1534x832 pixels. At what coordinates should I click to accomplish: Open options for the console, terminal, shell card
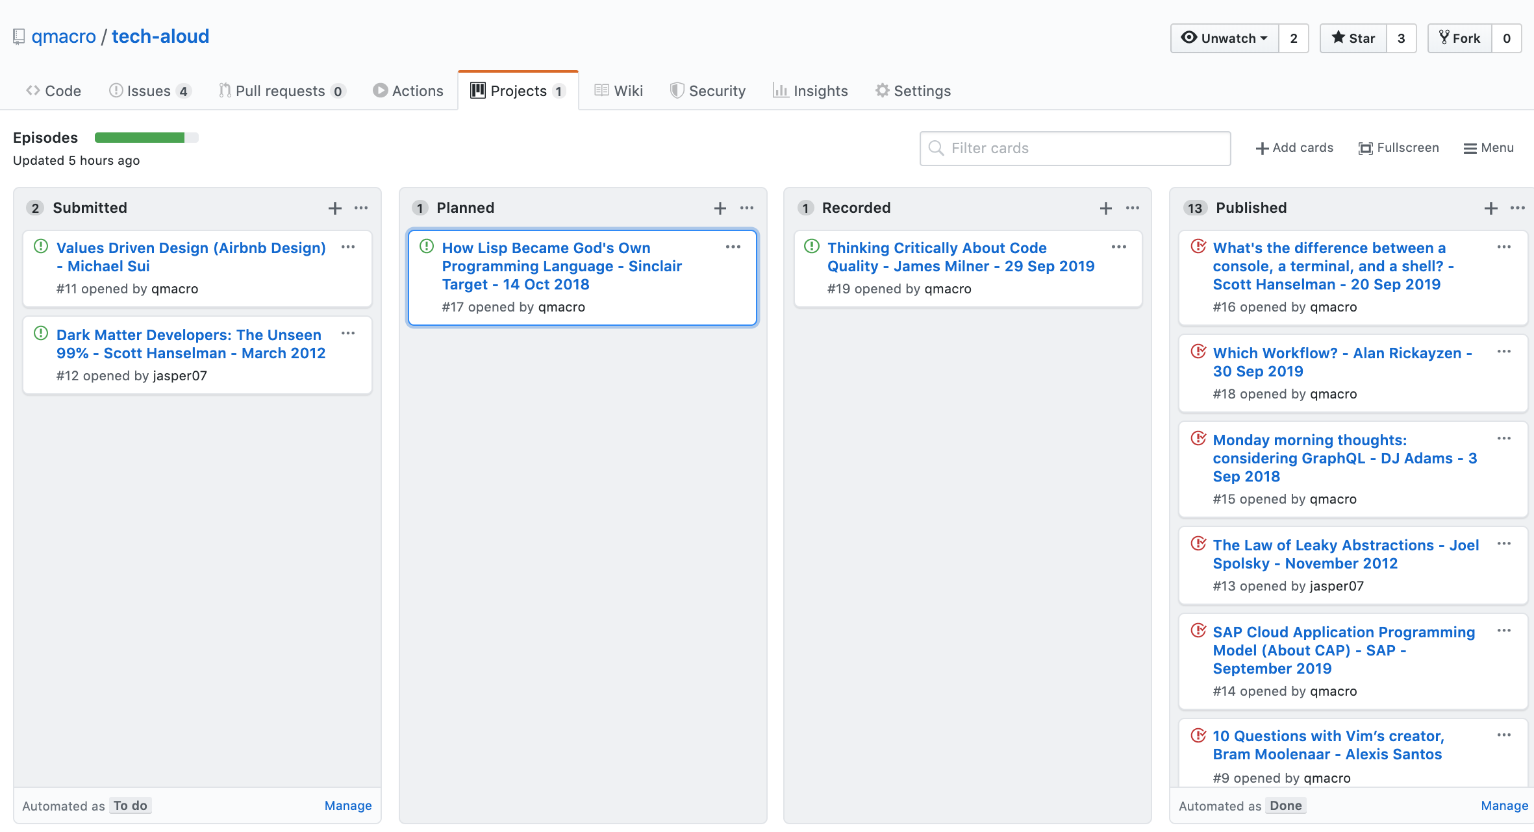(1504, 247)
